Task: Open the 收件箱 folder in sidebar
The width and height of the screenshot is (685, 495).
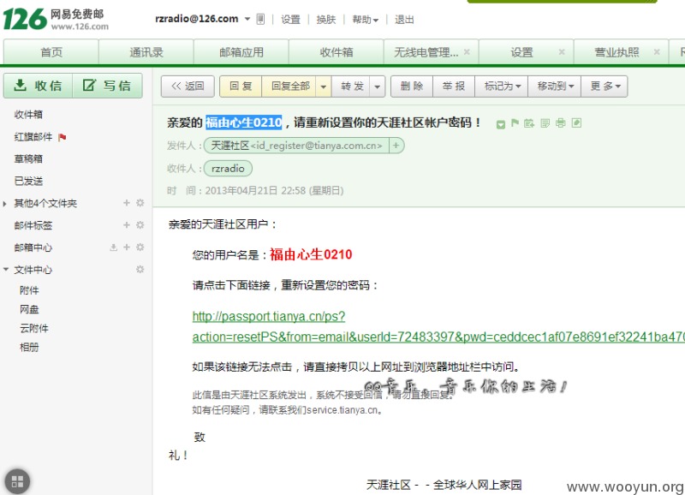Action: tap(28, 115)
